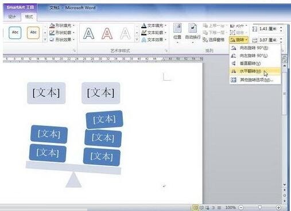Apply the orange-outlined Abc shape style
This screenshot has width=291, height=211.
(x=33, y=33)
